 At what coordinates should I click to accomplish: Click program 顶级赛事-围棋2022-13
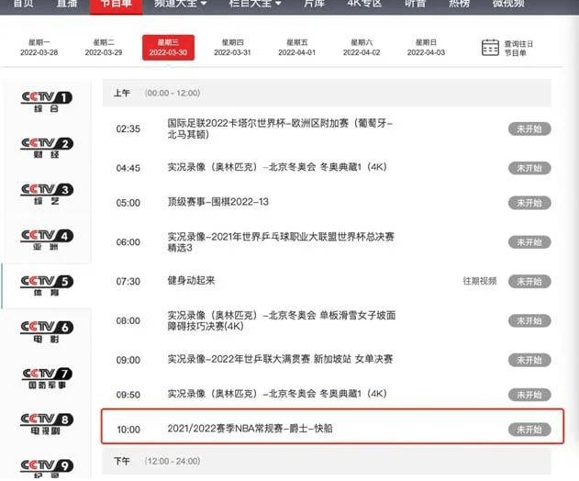click(x=217, y=202)
